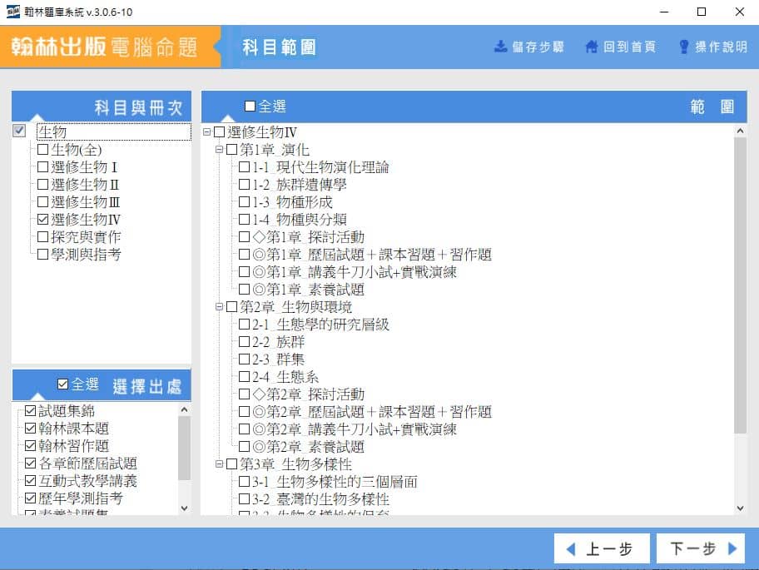Check ◎第1章_素養試題 checkbox
759x570 pixels.
click(x=245, y=290)
